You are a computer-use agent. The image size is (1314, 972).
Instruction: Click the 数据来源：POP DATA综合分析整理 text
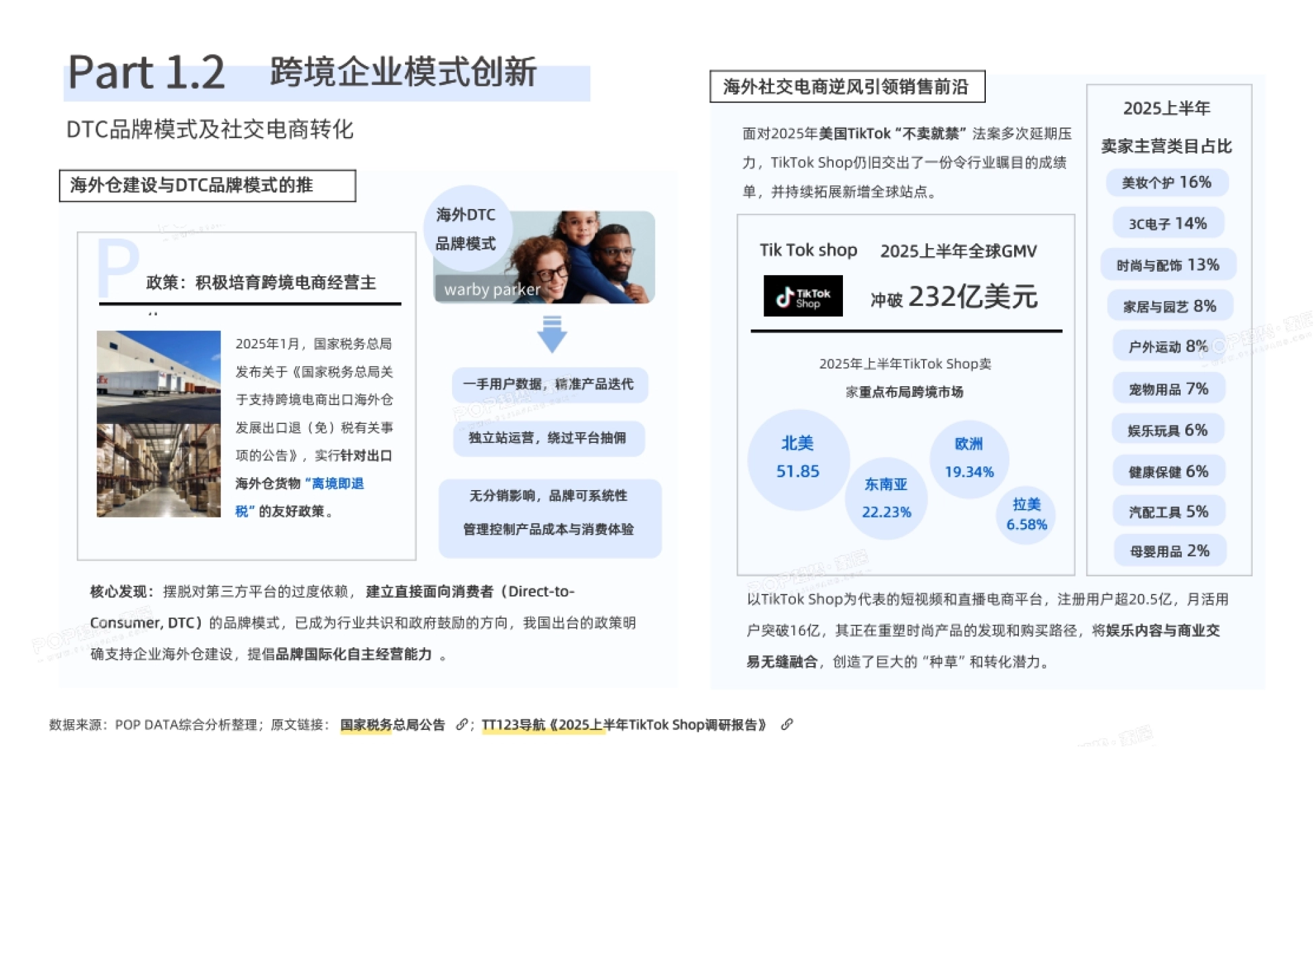pyautogui.click(x=153, y=725)
